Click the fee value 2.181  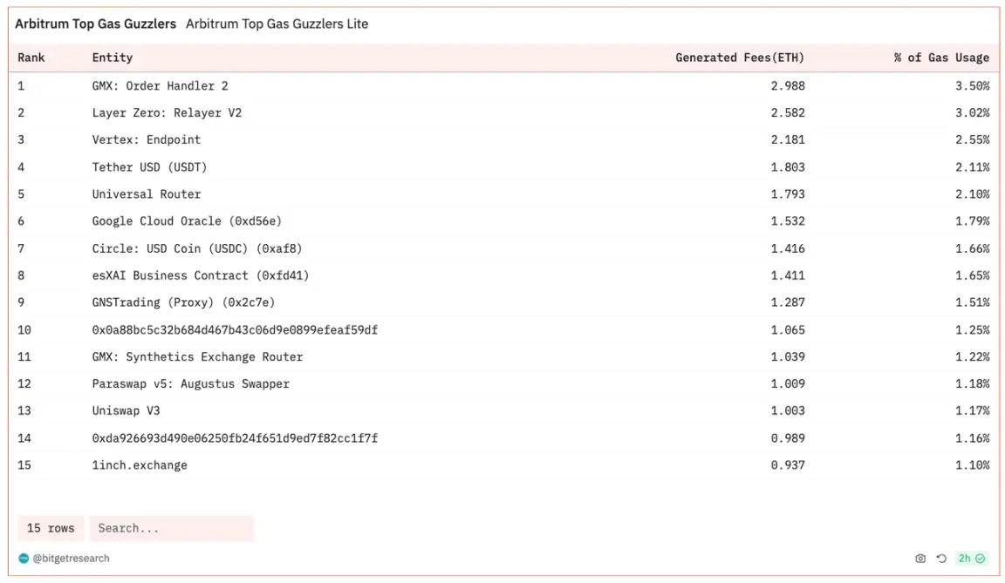click(x=788, y=139)
